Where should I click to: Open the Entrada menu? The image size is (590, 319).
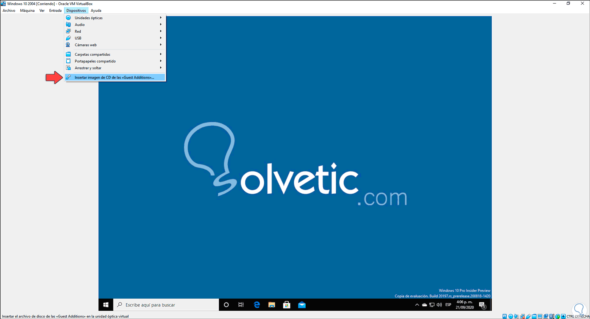55,11
